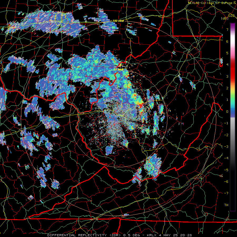Click the color bar value -5 label
The width and height of the screenshot is (237, 237).
pos(226,170)
